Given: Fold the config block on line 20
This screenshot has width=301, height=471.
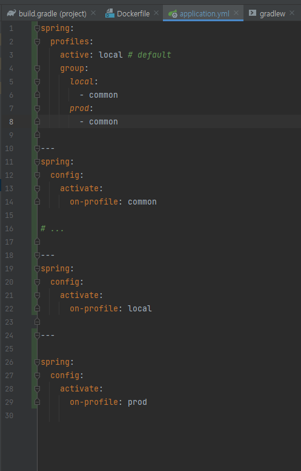Looking at the screenshot, I should click(x=37, y=282).
